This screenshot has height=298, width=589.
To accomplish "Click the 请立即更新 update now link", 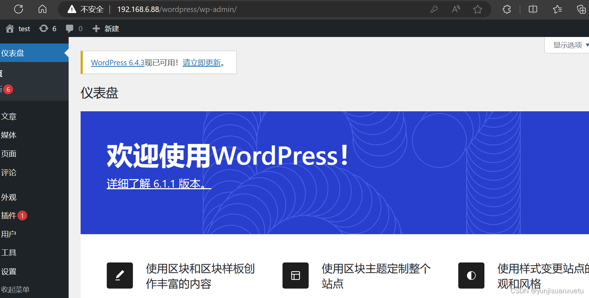I will (202, 63).
